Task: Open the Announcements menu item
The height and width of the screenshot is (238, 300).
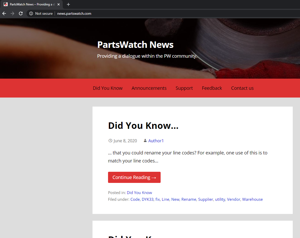Action: (149, 88)
